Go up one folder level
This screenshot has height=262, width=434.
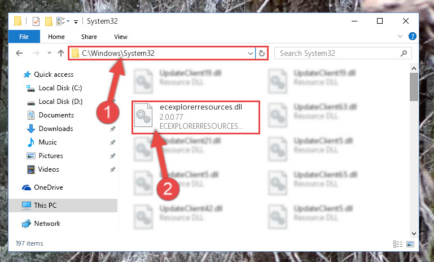[x=60, y=53]
